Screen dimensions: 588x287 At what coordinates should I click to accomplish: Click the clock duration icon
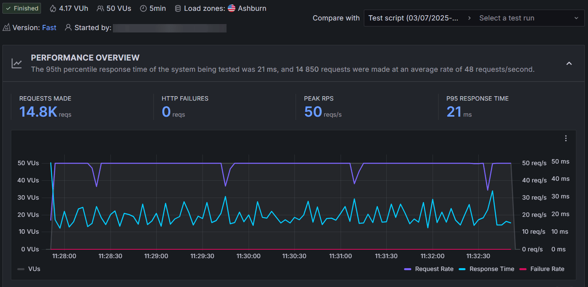tap(143, 8)
